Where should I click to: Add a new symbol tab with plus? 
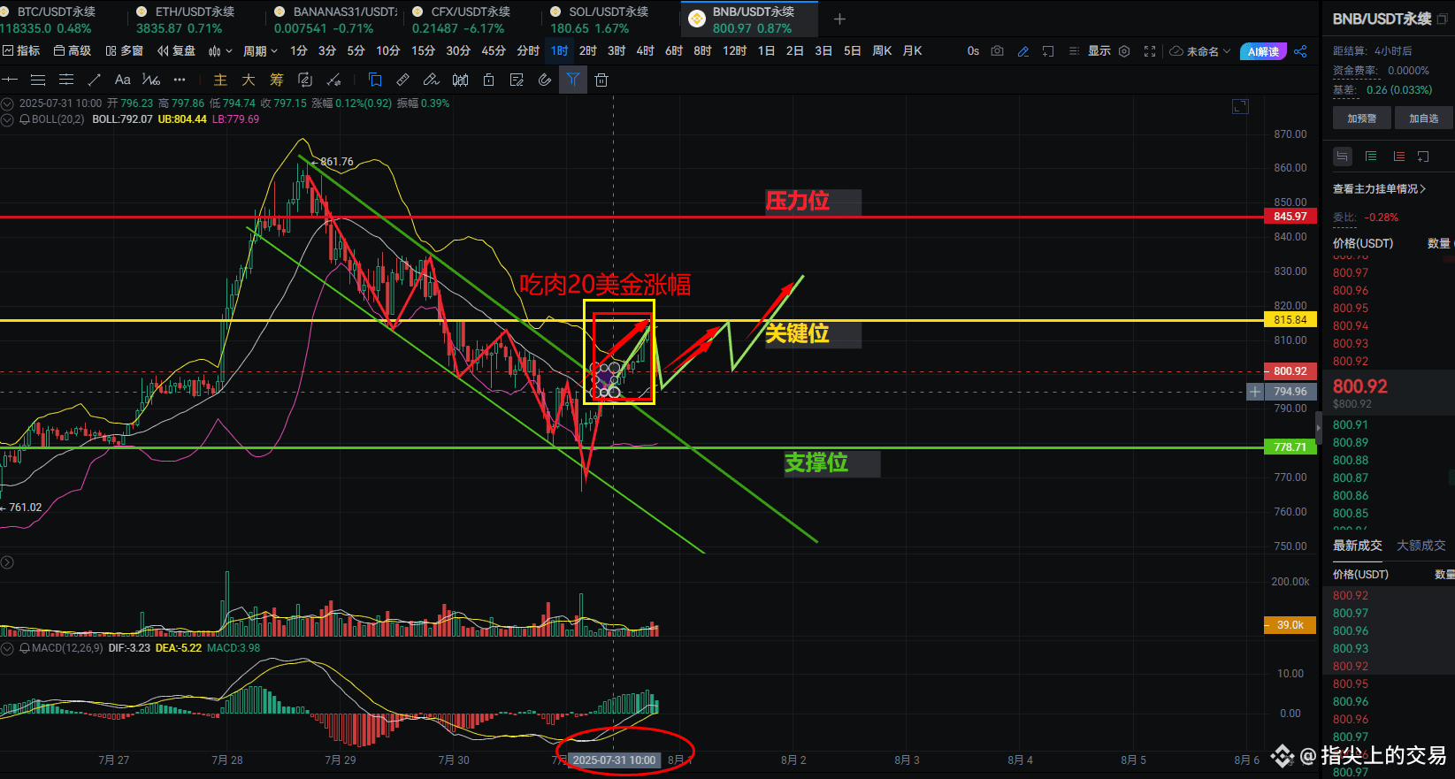coord(839,19)
